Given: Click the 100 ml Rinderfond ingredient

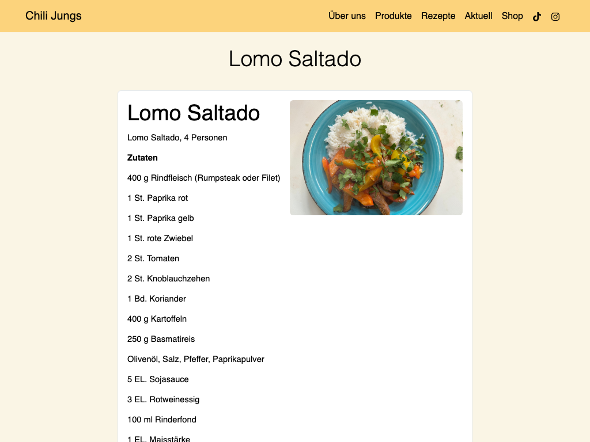Looking at the screenshot, I should click(162, 420).
